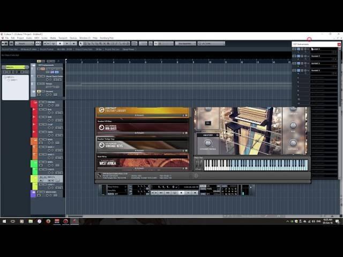Click Stop in the top toolbar
Viewport: 343px width, 257px height.
coord(60,43)
